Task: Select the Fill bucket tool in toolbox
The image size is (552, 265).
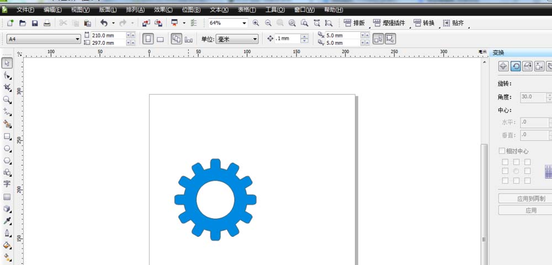Action: [7, 245]
